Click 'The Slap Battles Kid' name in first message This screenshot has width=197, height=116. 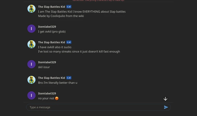(51, 7)
